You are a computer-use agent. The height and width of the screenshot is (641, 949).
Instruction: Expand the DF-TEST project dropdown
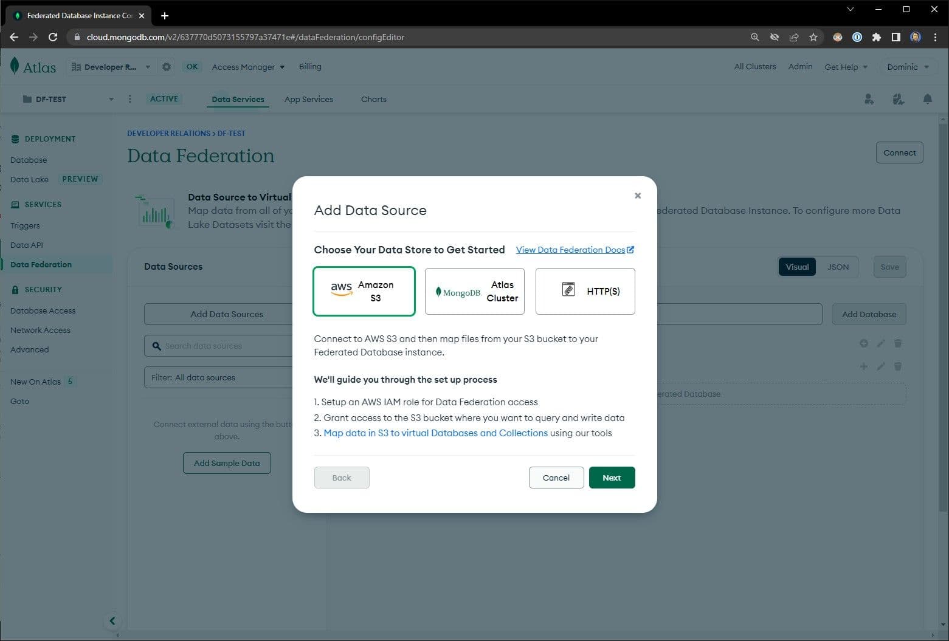tap(111, 99)
